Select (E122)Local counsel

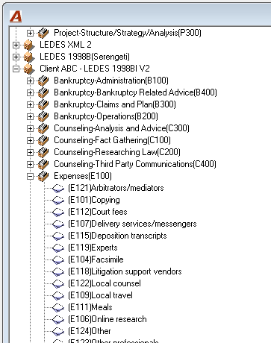point(105,283)
